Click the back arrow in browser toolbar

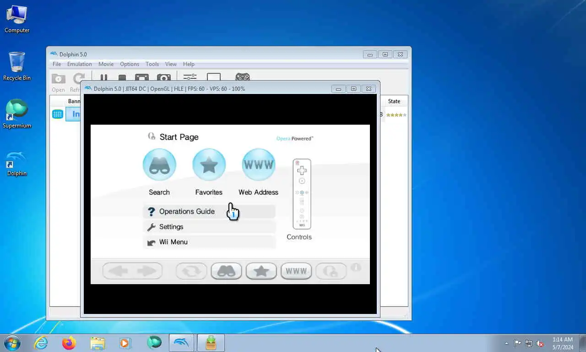pos(118,271)
